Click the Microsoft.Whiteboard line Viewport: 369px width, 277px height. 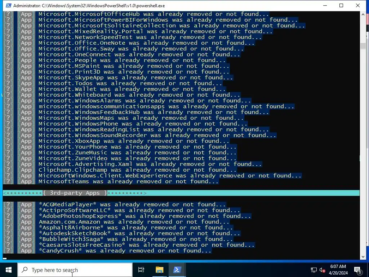coord(122,95)
